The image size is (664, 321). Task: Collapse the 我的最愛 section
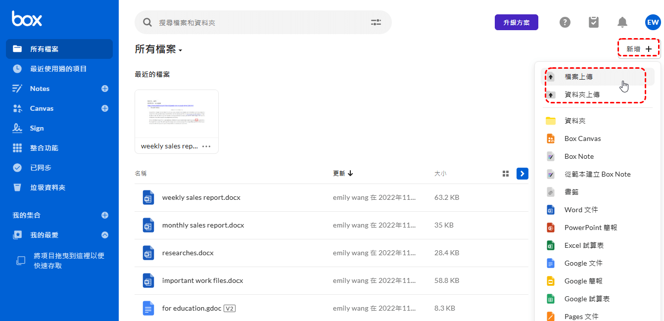tap(105, 235)
